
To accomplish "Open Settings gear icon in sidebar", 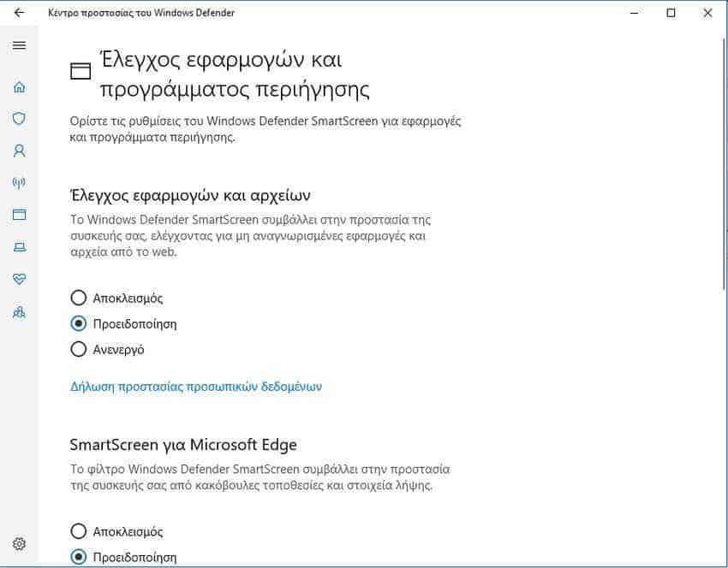I will [x=19, y=543].
